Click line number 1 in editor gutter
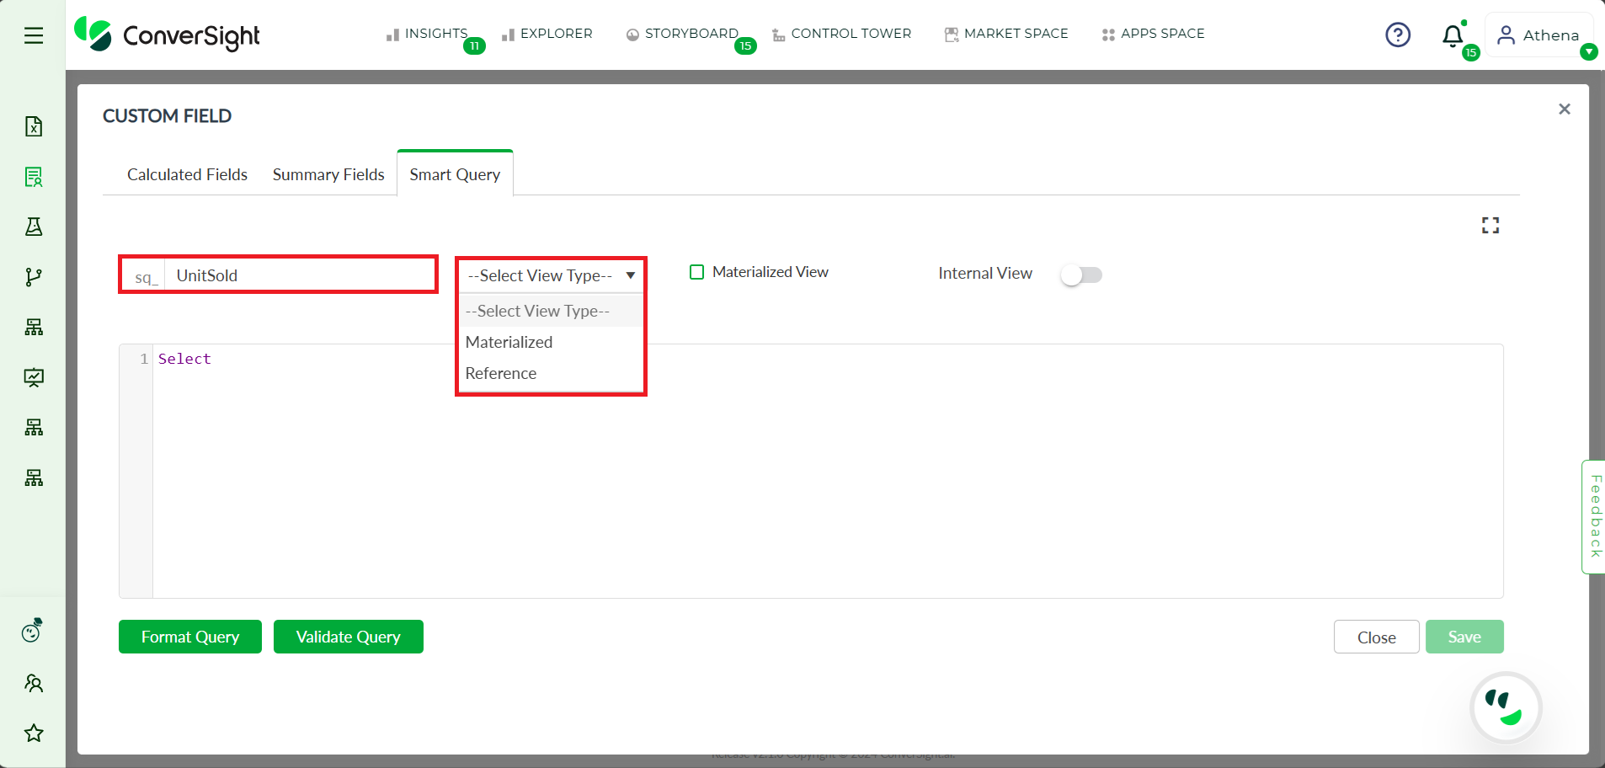This screenshot has height=768, width=1605. pos(144,359)
